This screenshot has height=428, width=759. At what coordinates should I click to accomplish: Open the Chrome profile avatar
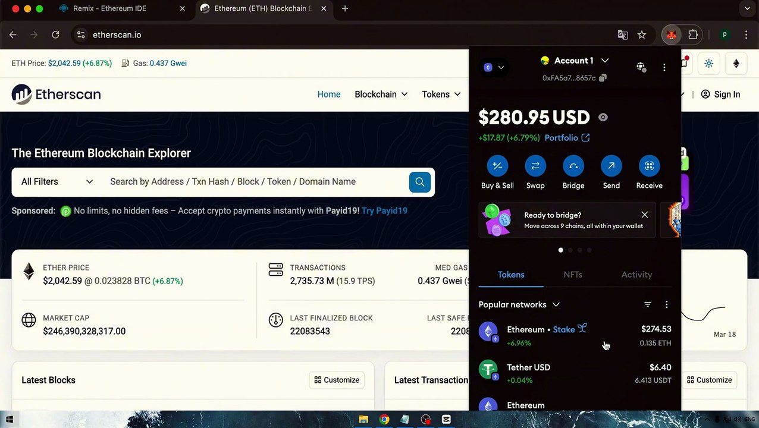pos(724,35)
